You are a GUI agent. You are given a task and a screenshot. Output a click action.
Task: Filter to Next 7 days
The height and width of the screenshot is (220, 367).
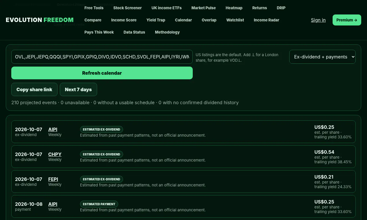[x=78, y=89]
